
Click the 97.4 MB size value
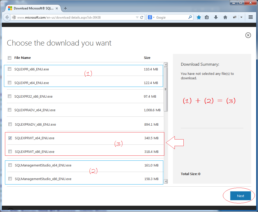[150, 97]
